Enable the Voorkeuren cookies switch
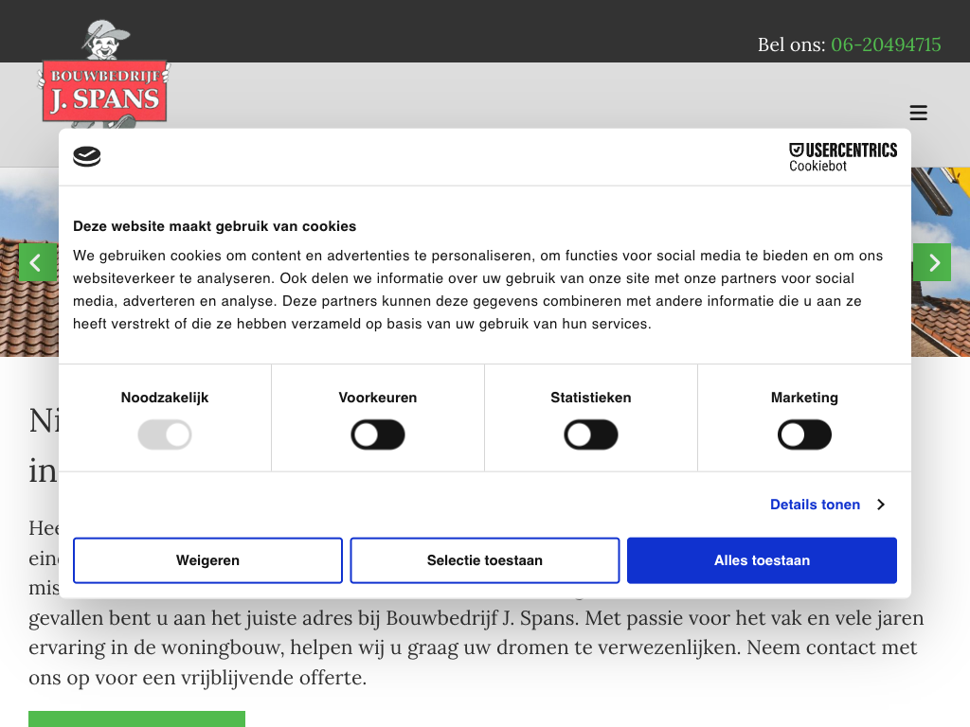This screenshot has height=727, width=970. coord(378,435)
